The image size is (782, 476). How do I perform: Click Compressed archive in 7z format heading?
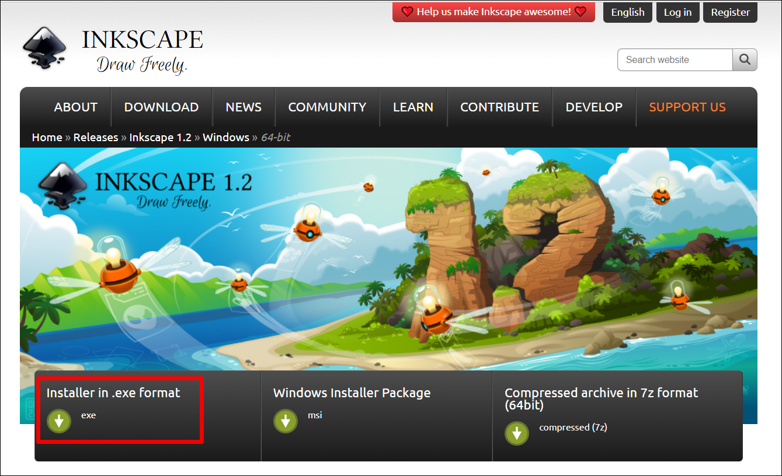(601, 399)
